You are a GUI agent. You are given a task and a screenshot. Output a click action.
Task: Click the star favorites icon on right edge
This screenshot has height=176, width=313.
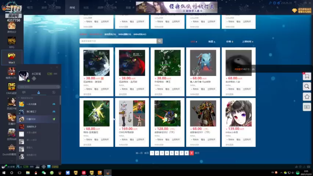click(x=307, y=97)
